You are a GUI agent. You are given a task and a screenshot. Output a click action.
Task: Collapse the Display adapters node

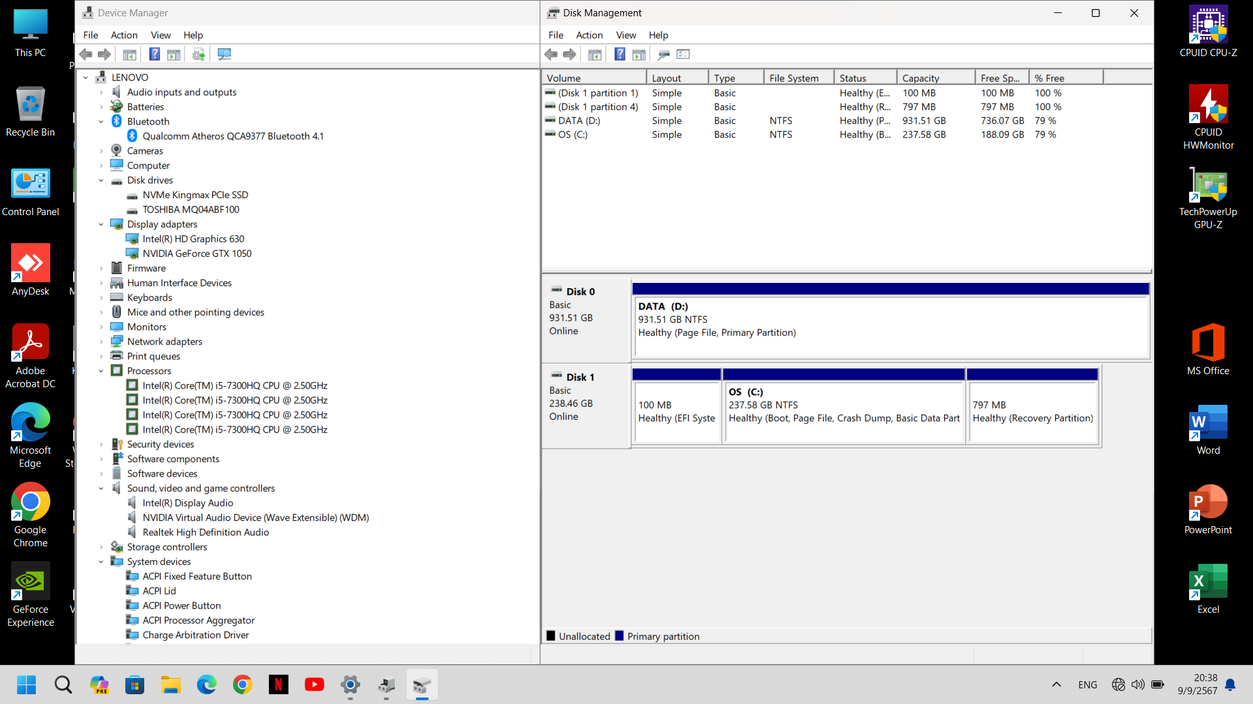click(x=101, y=224)
